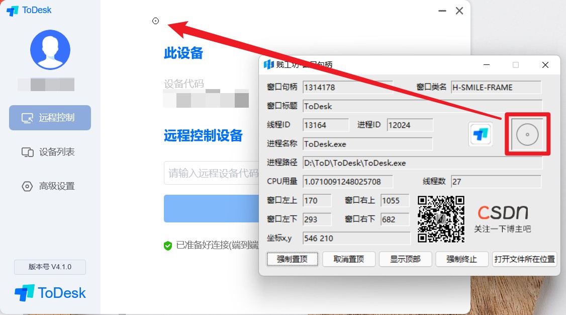Click the 远程控制 monitor icon
Screen dimensions: 566x315
27,118
